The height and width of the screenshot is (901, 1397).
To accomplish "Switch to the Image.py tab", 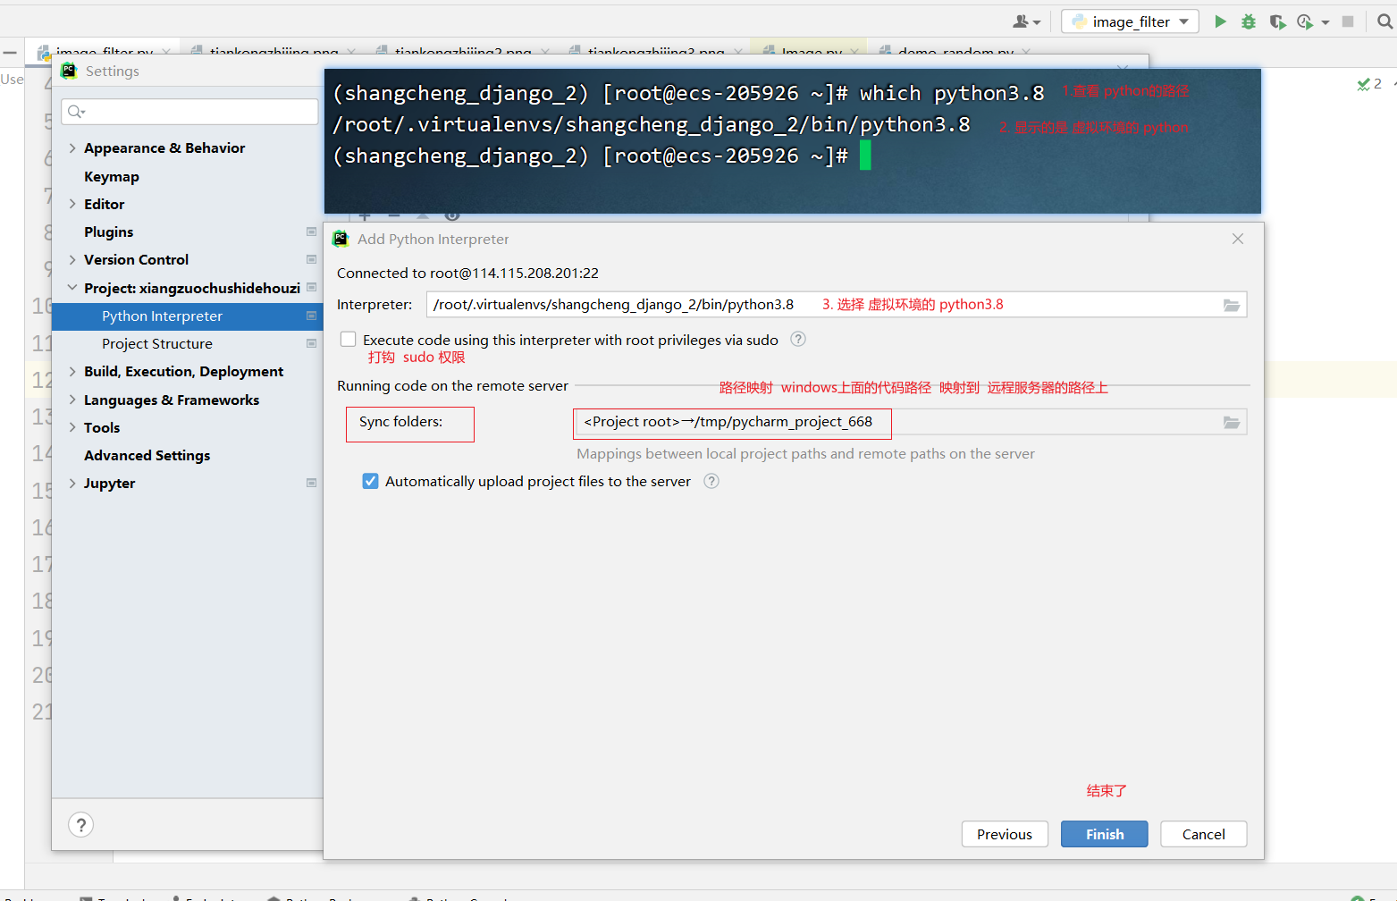I will pyautogui.click(x=809, y=52).
